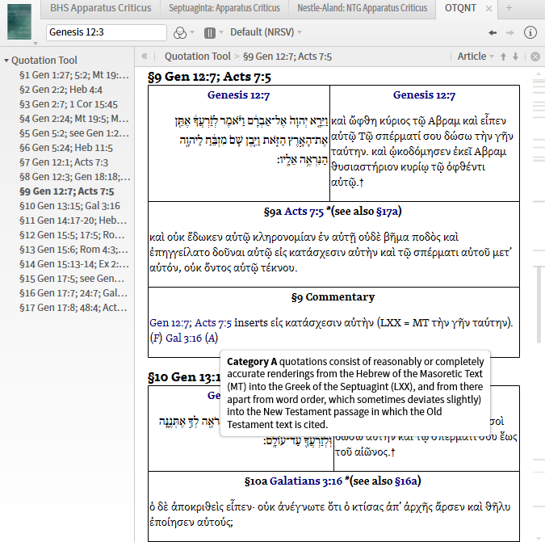The image size is (545, 542).
Task: Close the locator bar with X icon
Action: tap(535, 57)
